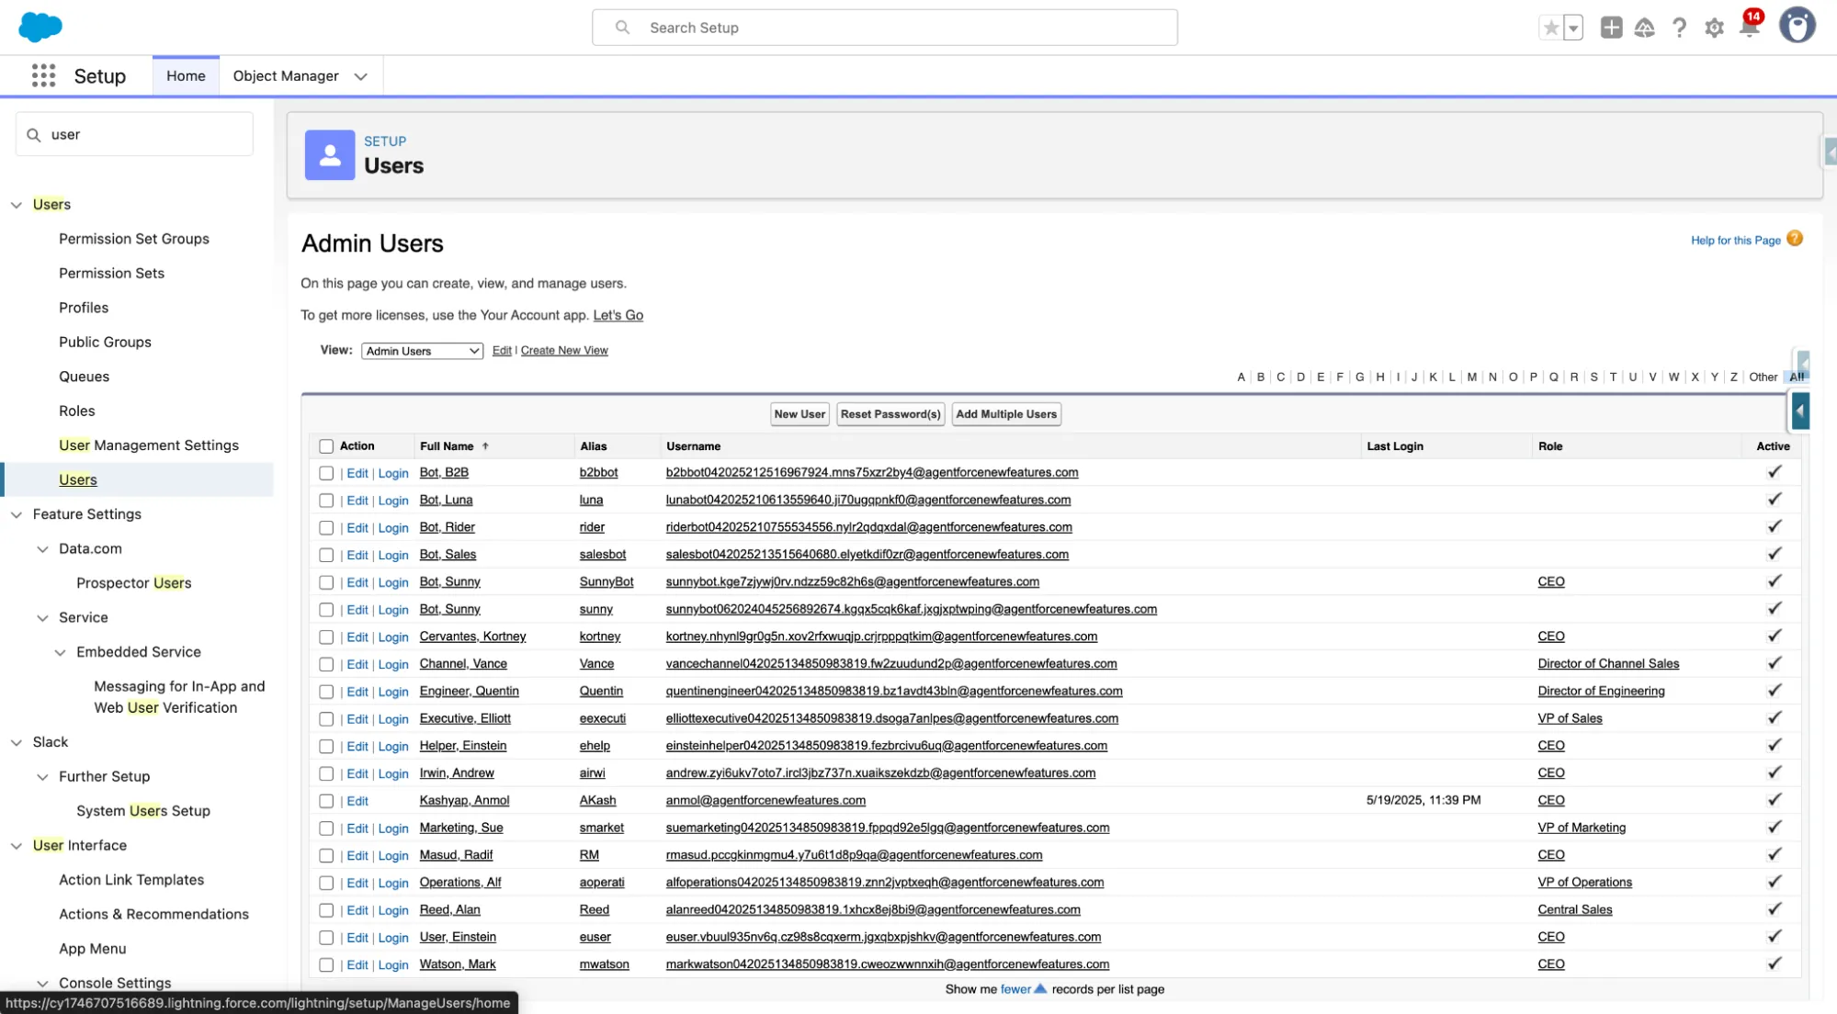Check the box for Bot, B2B
The width and height of the screenshot is (1837, 1014).
326,473
